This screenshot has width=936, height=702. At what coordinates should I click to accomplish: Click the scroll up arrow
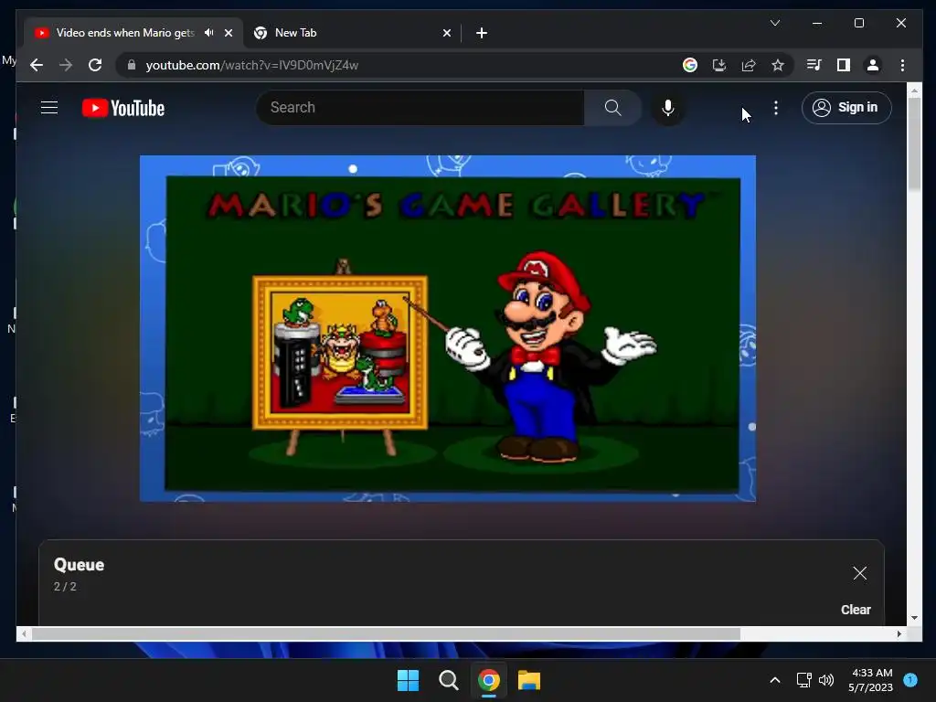pyautogui.click(x=914, y=90)
